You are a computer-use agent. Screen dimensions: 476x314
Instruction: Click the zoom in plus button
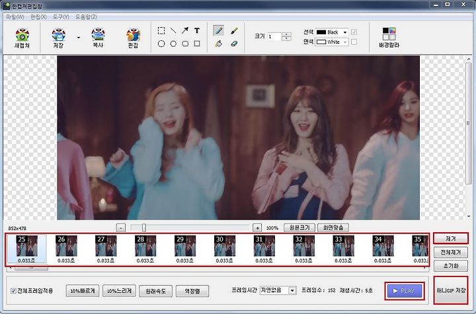coord(257,228)
